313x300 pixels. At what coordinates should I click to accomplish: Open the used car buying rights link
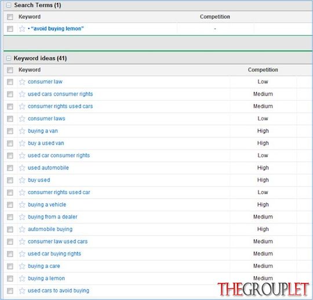click(x=54, y=254)
